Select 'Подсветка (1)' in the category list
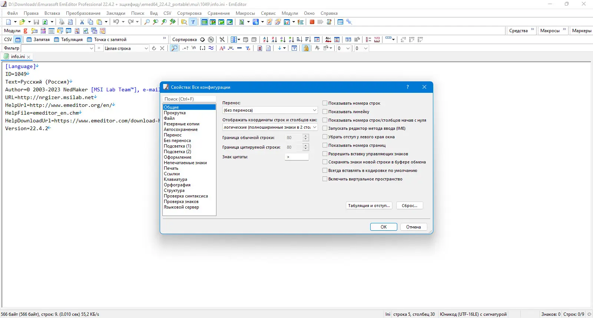 [x=178, y=146]
